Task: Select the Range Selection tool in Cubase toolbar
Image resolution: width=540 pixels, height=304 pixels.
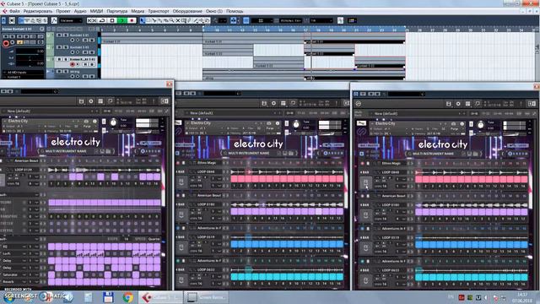Action: (148, 20)
